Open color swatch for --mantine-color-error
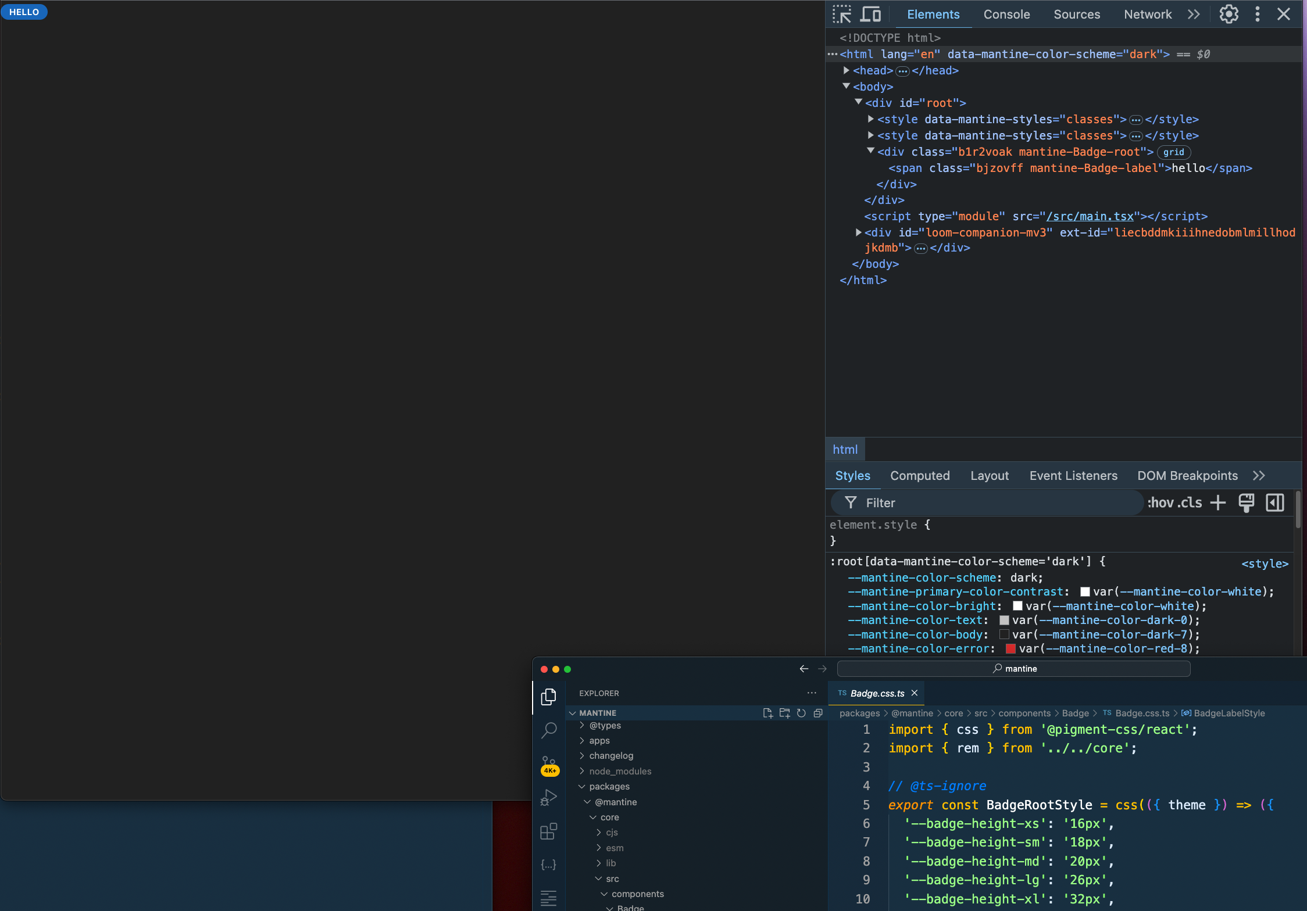 coord(1010,648)
